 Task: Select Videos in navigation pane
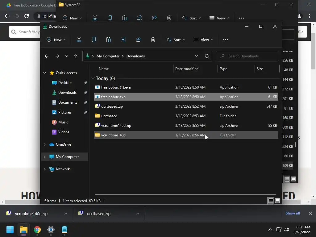point(64,132)
